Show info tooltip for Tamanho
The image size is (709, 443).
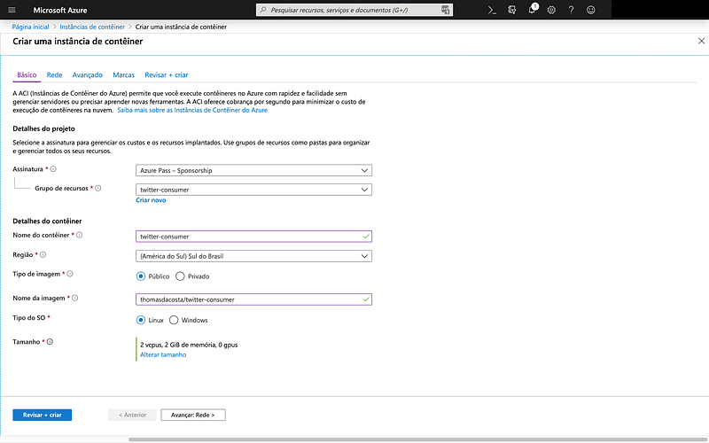(50, 342)
